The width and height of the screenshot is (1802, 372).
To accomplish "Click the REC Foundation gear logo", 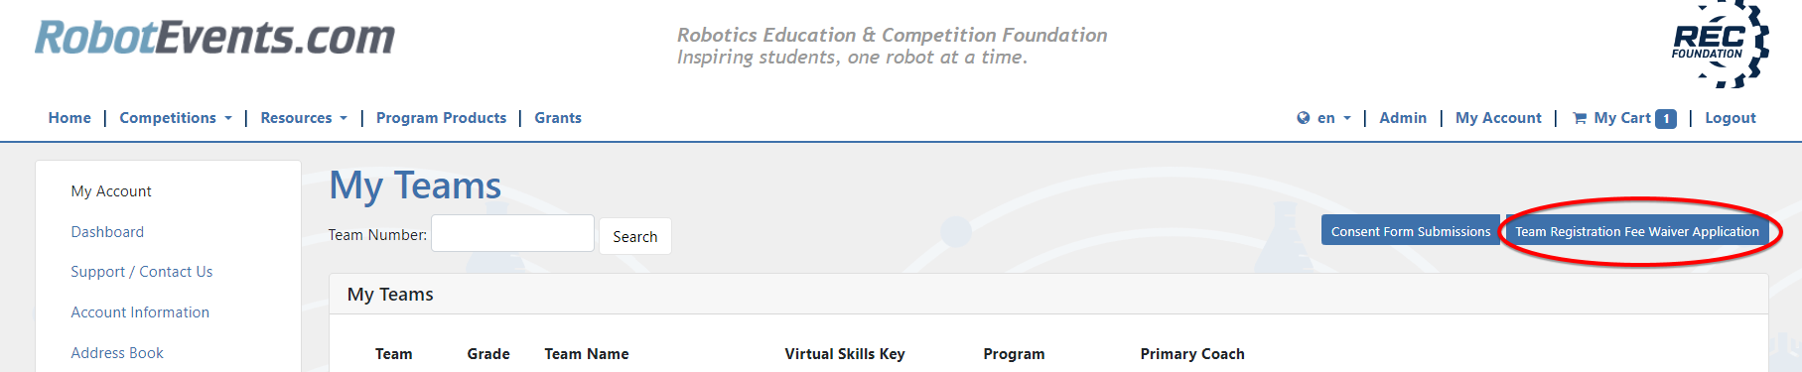I will pos(1720,44).
